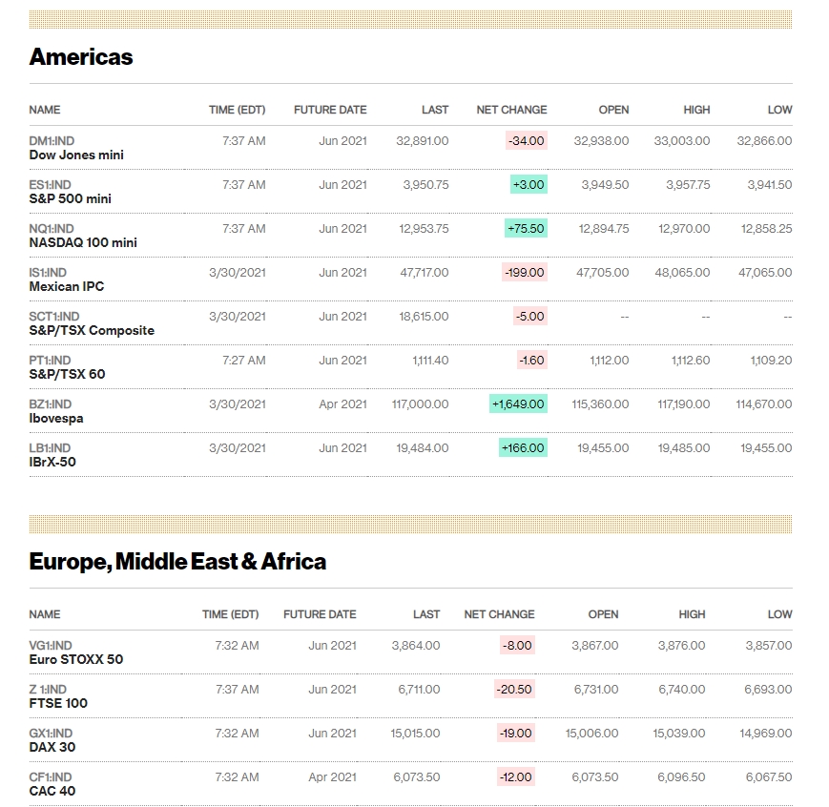Open the DAX 30 futures link
This screenshot has width=829, height=807.
click(x=52, y=747)
